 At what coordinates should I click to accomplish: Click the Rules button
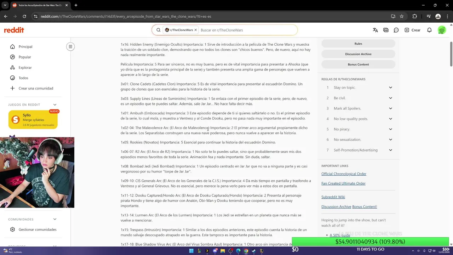pyautogui.click(x=358, y=44)
